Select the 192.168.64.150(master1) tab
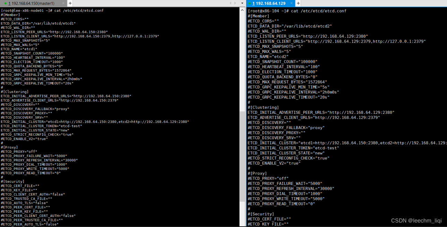 tap(33, 3)
